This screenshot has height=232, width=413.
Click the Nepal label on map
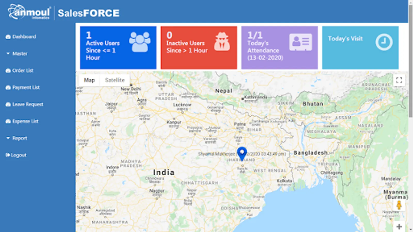[x=224, y=91]
